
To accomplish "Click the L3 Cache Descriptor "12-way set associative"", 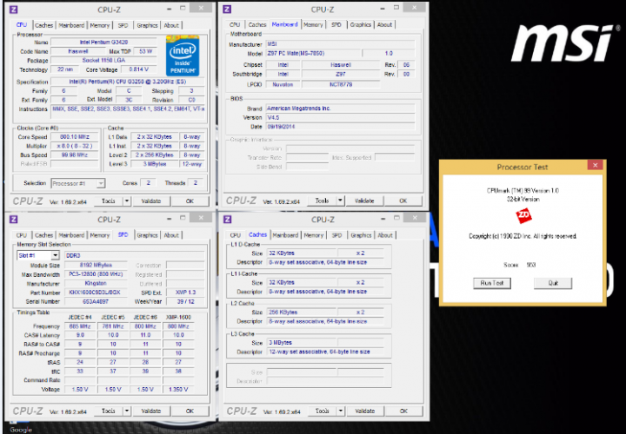I will (x=325, y=352).
